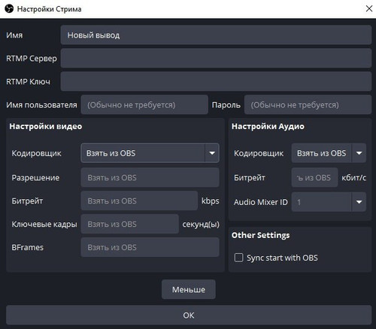Select the RTMP Ключ input field
376x329 pixels.
216,81
